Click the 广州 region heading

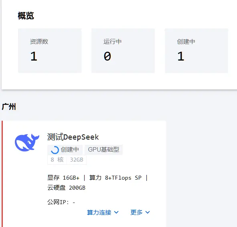point(9,107)
